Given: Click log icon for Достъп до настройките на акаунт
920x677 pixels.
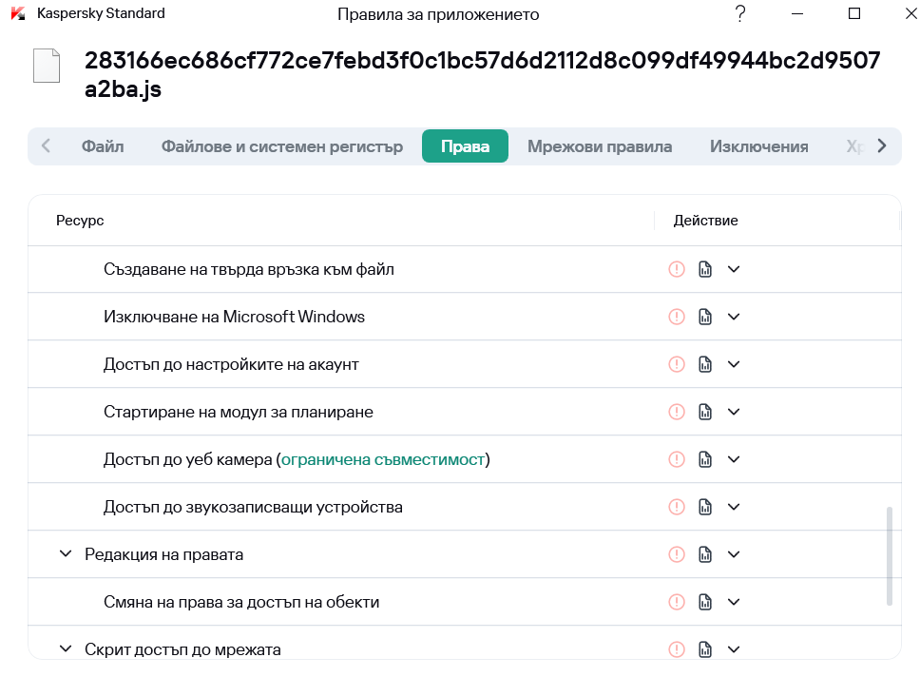Looking at the screenshot, I should pos(704,364).
